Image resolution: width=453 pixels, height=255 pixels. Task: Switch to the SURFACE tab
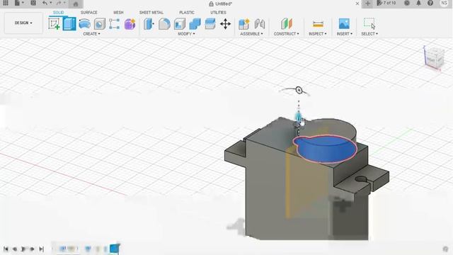pyautogui.click(x=89, y=13)
